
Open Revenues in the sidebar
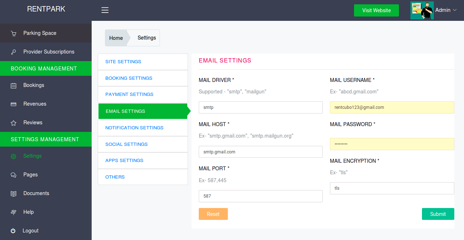(46, 104)
